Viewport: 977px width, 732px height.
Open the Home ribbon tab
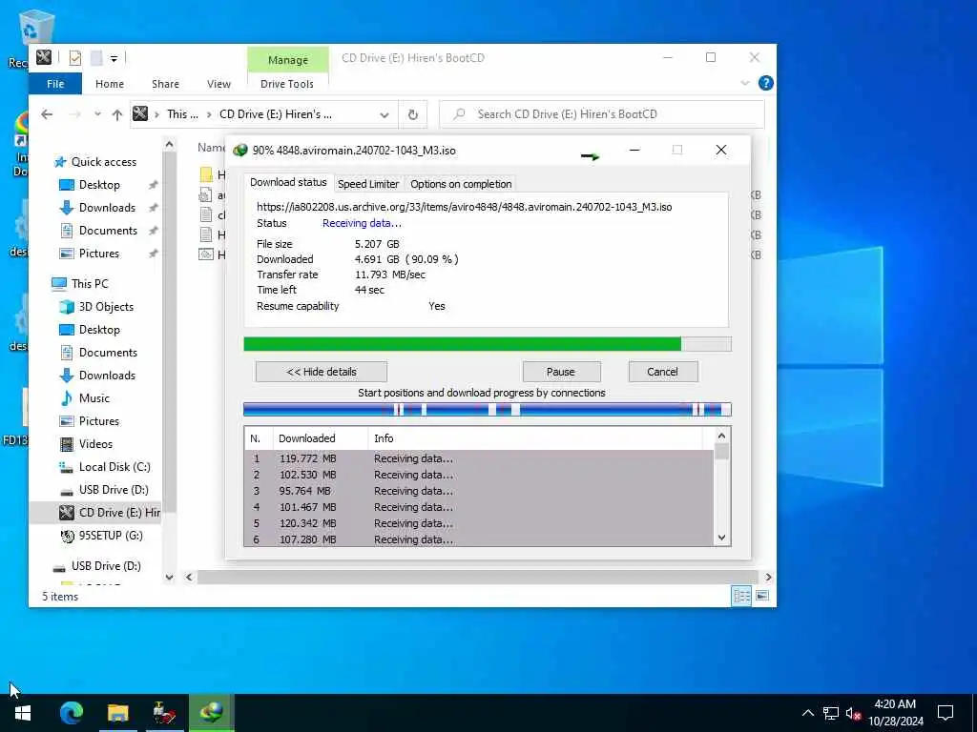pos(110,84)
